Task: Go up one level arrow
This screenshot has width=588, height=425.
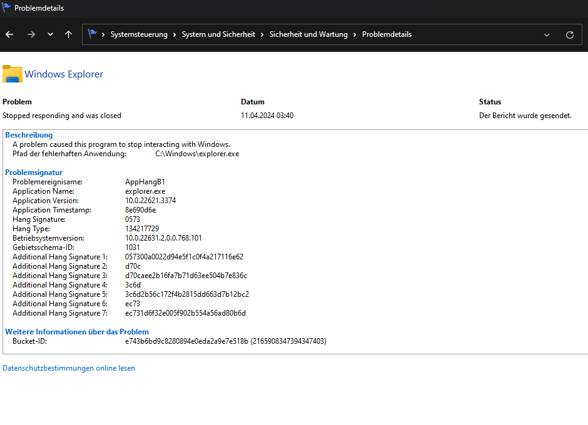Action: point(68,34)
